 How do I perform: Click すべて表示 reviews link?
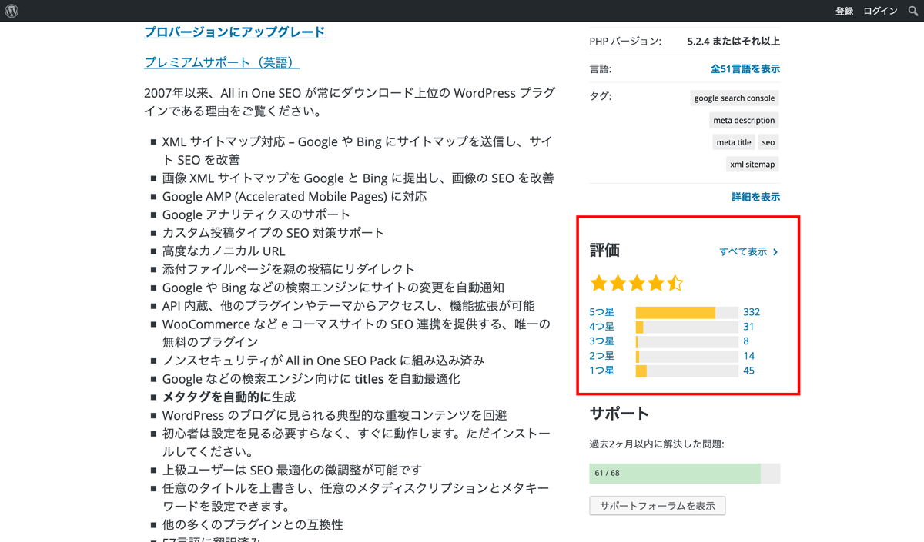pos(743,251)
